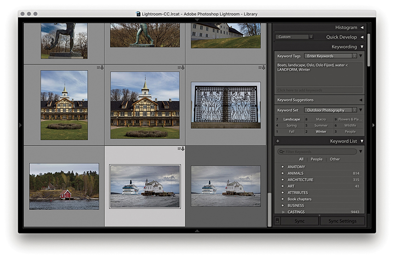Click the keyword badge on the iron gate photo
Viewport: 394px width, 259px height.
(x=262, y=68)
